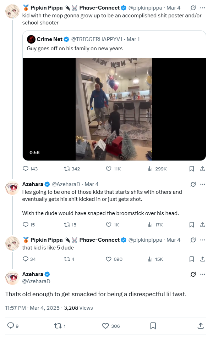The height and width of the screenshot is (337, 213).
Task: Open more options menu on top post
Action: click(x=203, y=8)
